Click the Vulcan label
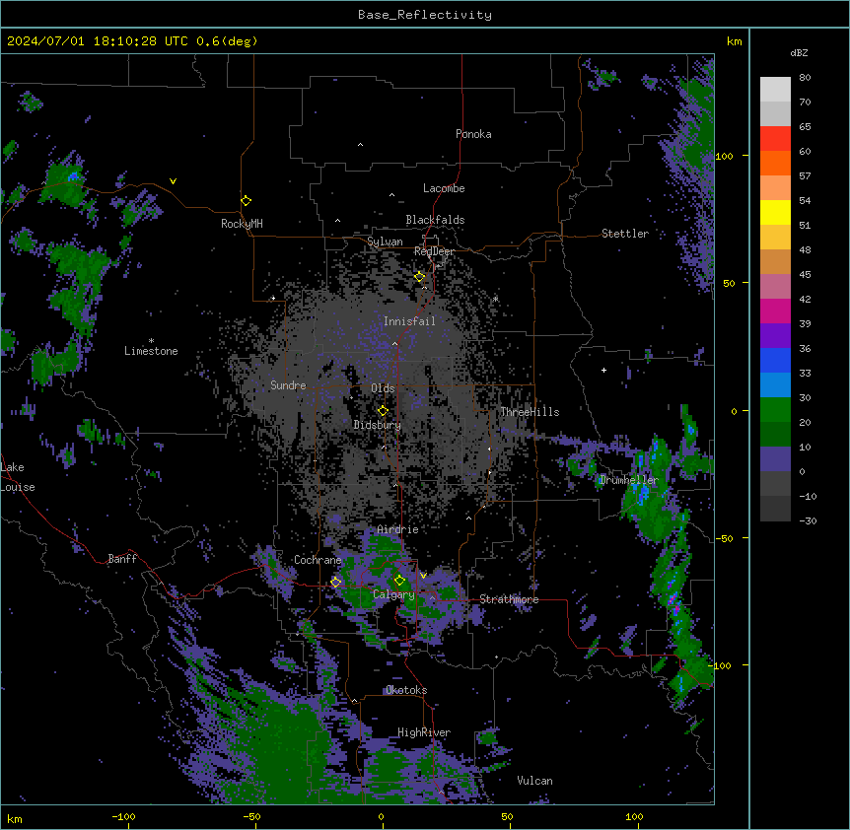 click(534, 781)
